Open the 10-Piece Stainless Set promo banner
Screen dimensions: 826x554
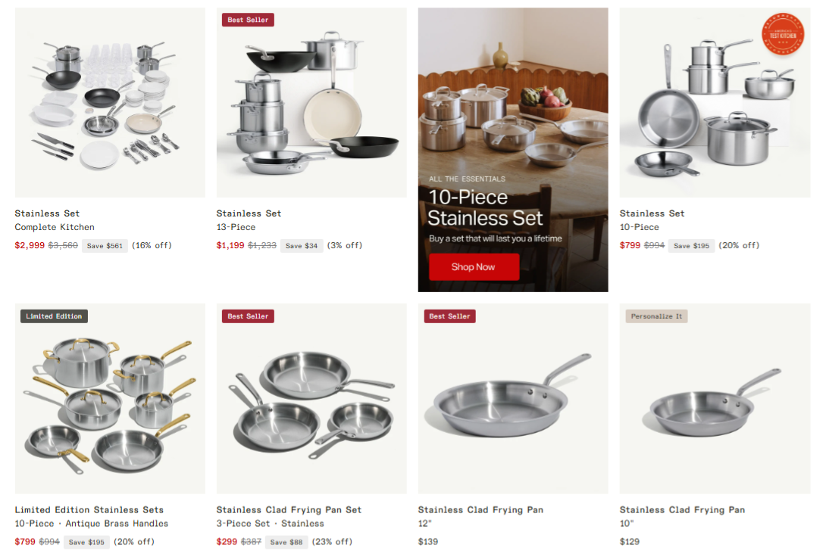point(513,149)
